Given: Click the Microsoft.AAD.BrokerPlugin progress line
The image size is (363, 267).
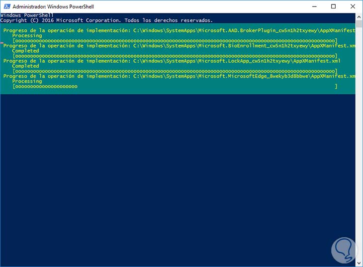Looking at the screenshot, I should pos(179,30).
